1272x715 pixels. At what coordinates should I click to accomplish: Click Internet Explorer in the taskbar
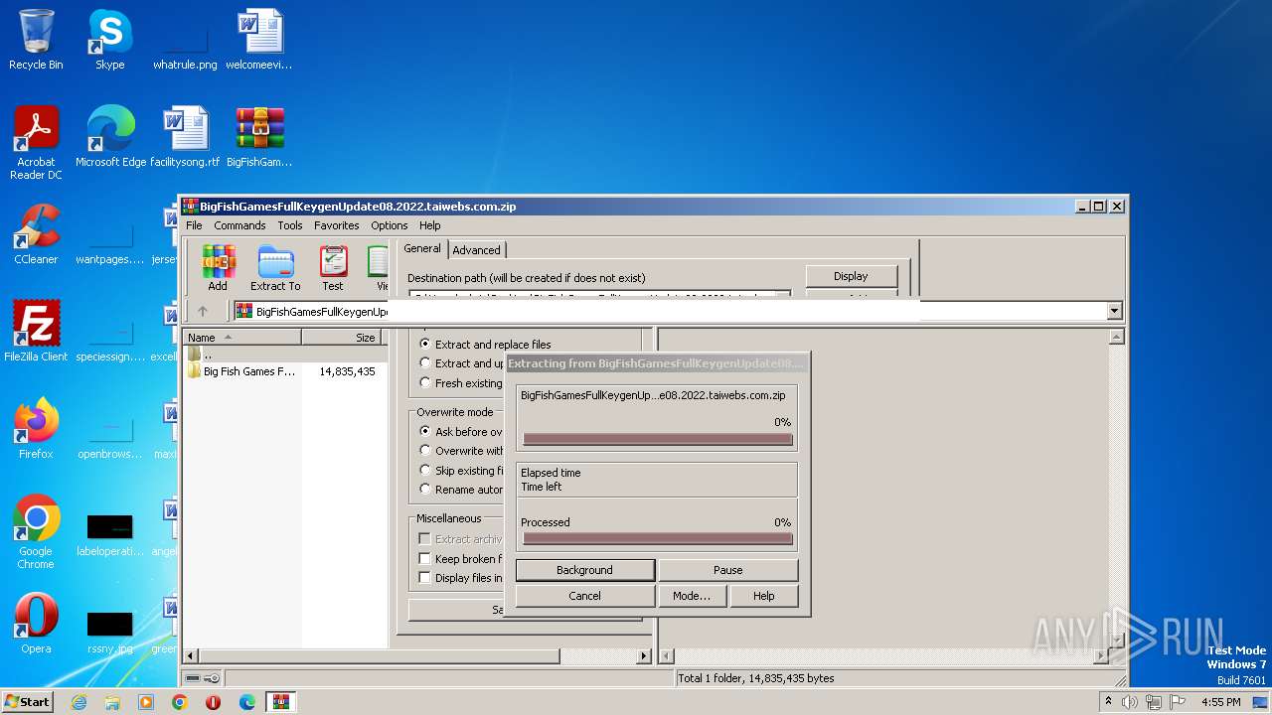tap(79, 702)
